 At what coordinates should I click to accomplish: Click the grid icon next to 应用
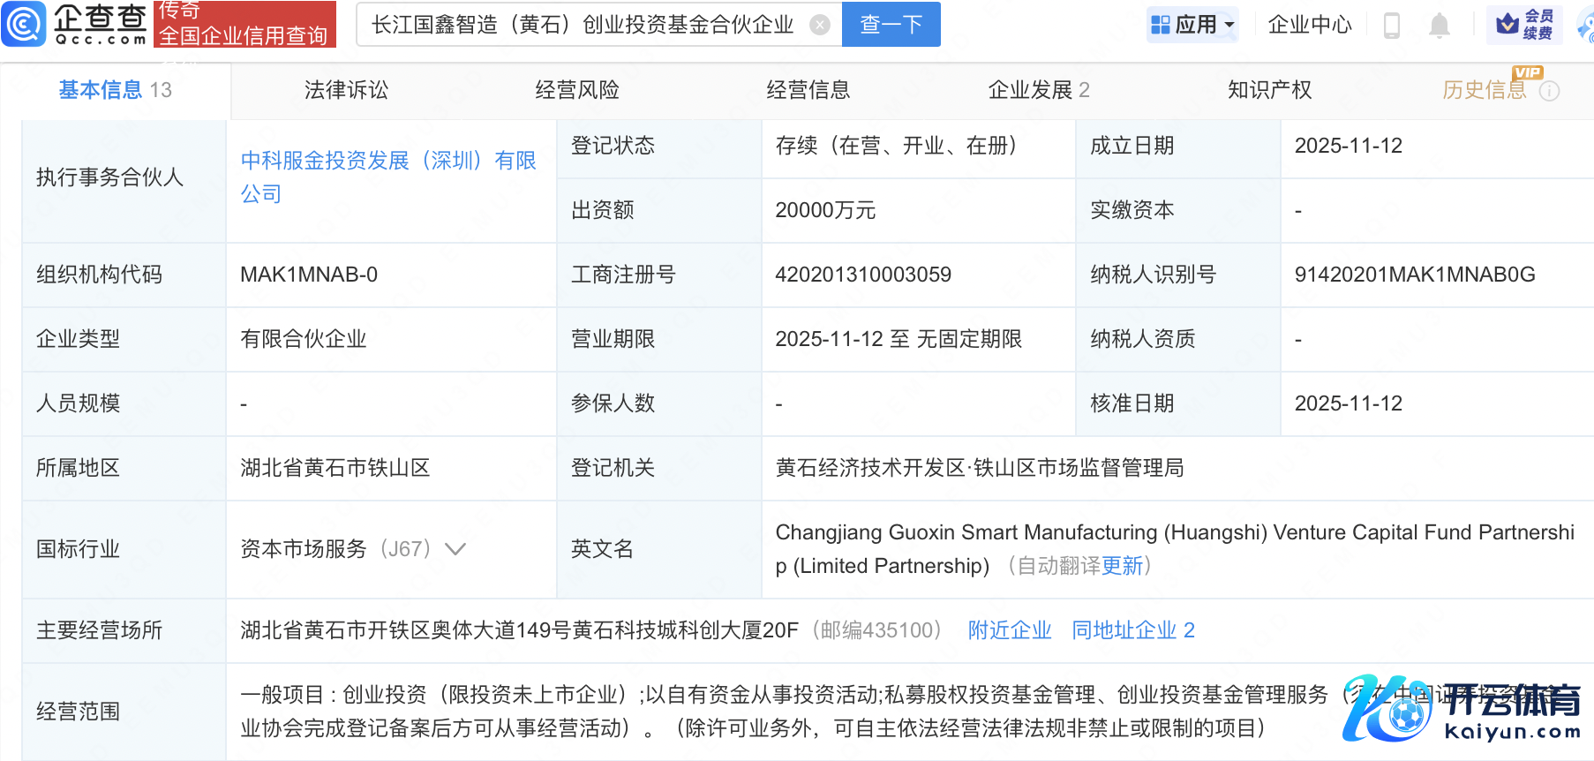click(1161, 25)
